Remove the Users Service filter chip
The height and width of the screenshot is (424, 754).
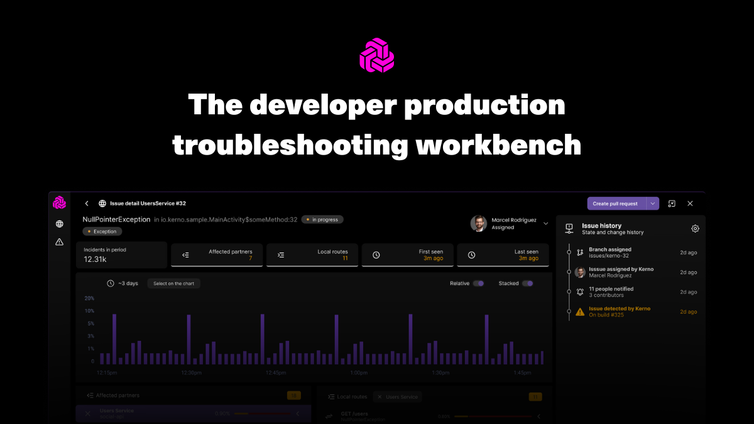380,396
